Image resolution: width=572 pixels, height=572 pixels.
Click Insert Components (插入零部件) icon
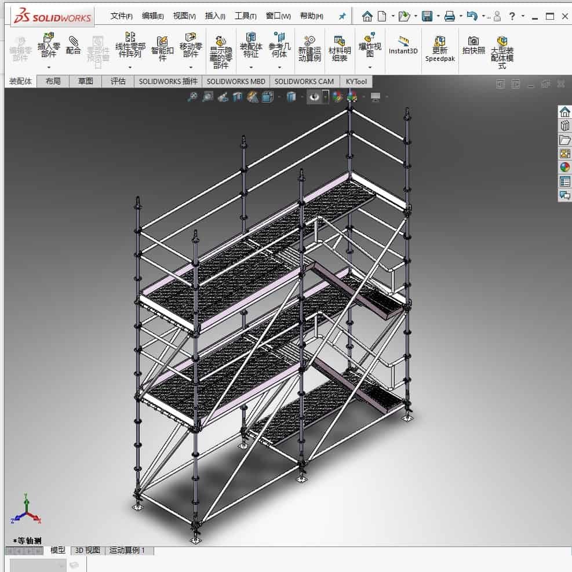tap(49, 46)
